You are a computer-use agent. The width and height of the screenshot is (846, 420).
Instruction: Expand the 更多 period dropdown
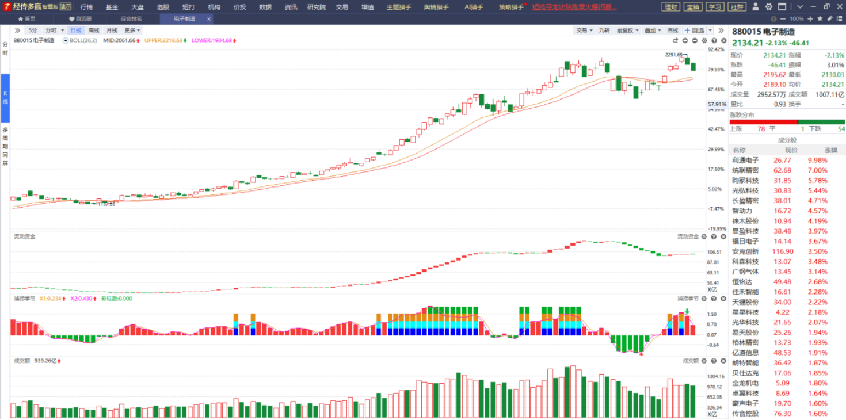click(132, 30)
